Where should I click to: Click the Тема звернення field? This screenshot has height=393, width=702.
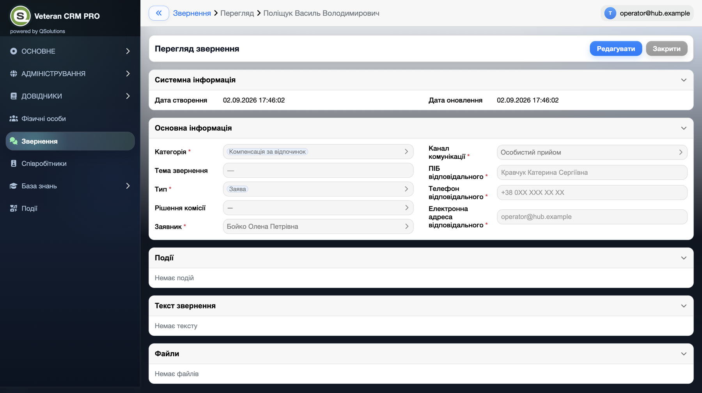tap(318, 170)
